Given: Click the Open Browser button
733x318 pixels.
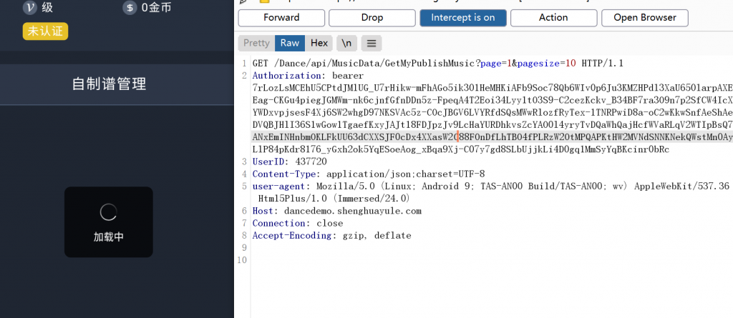Looking at the screenshot, I should click(x=644, y=18).
